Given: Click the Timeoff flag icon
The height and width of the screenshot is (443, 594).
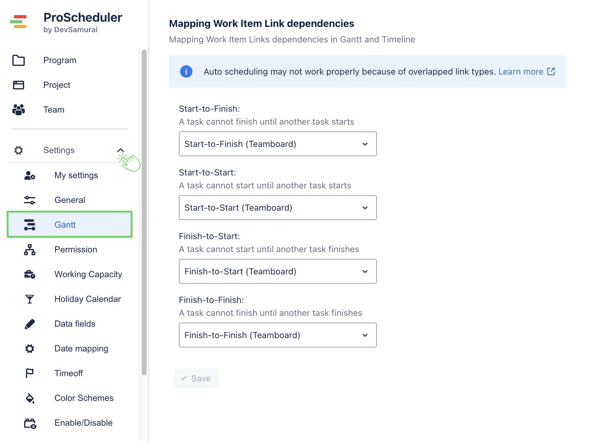Looking at the screenshot, I should [30, 373].
